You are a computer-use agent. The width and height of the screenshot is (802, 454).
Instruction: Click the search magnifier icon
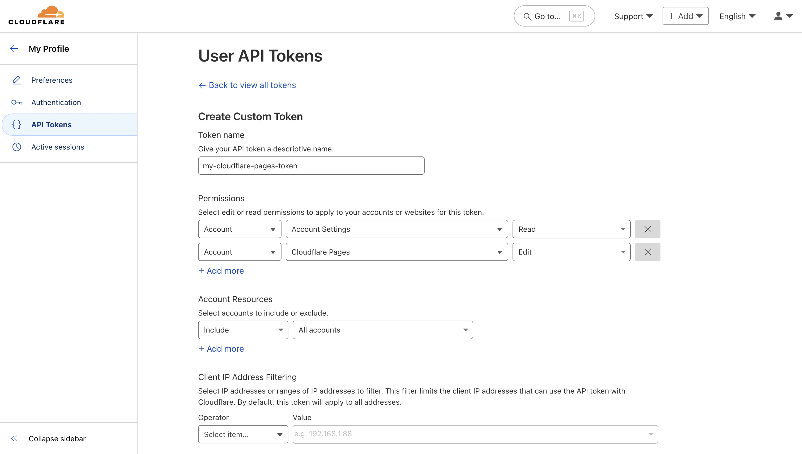tap(527, 16)
